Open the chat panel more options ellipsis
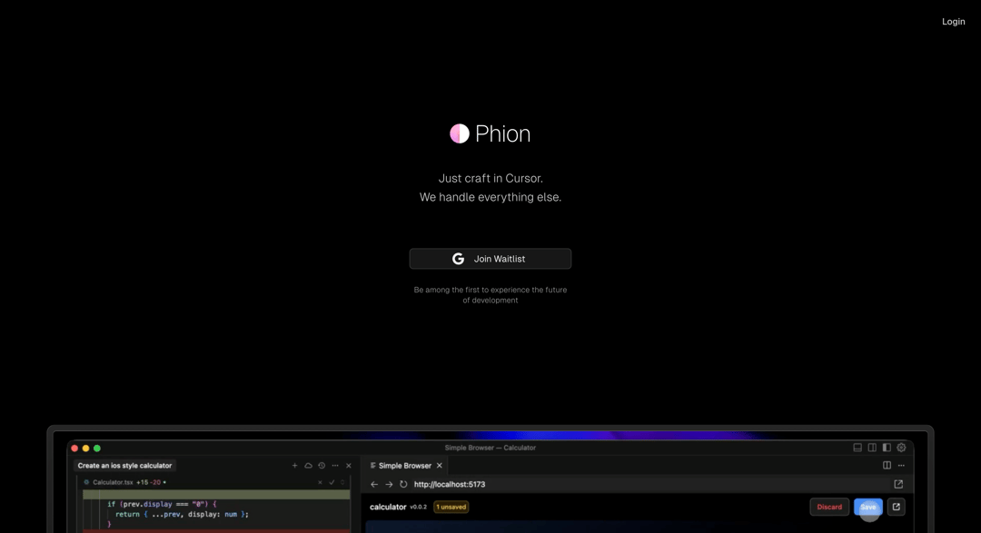The width and height of the screenshot is (981, 533). click(335, 466)
